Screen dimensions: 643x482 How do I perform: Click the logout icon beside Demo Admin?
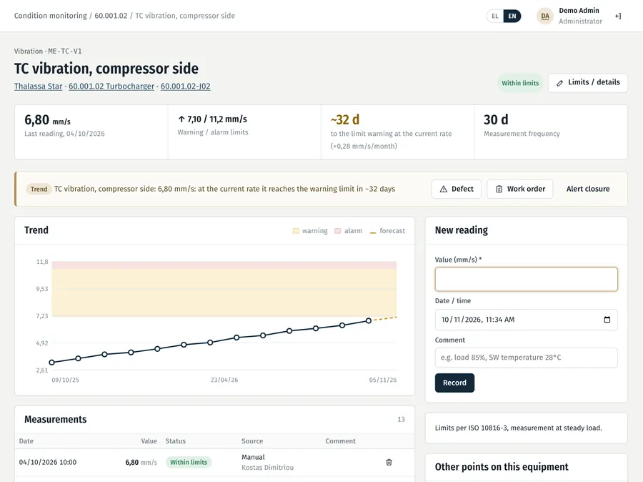tap(618, 16)
